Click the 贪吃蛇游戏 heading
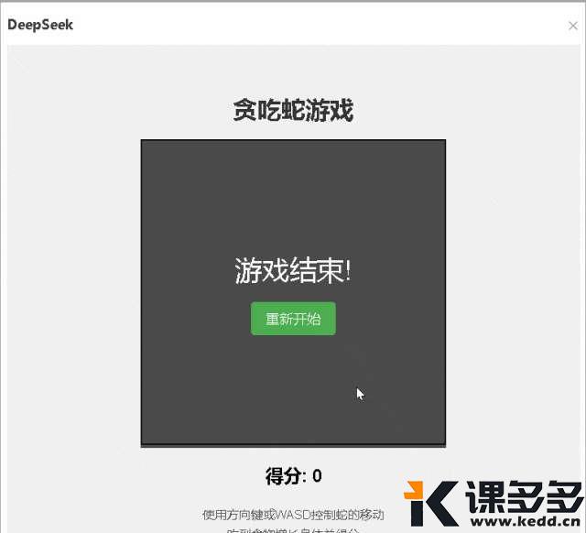The height and width of the screenshot is (533, 586). click(293, 110)
